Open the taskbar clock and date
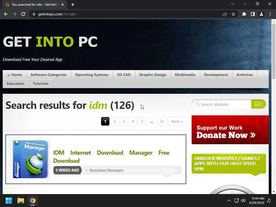 [257, 201]
